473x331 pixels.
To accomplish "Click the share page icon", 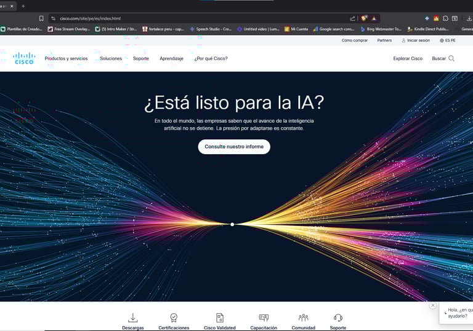I will [x=352, y=18].
